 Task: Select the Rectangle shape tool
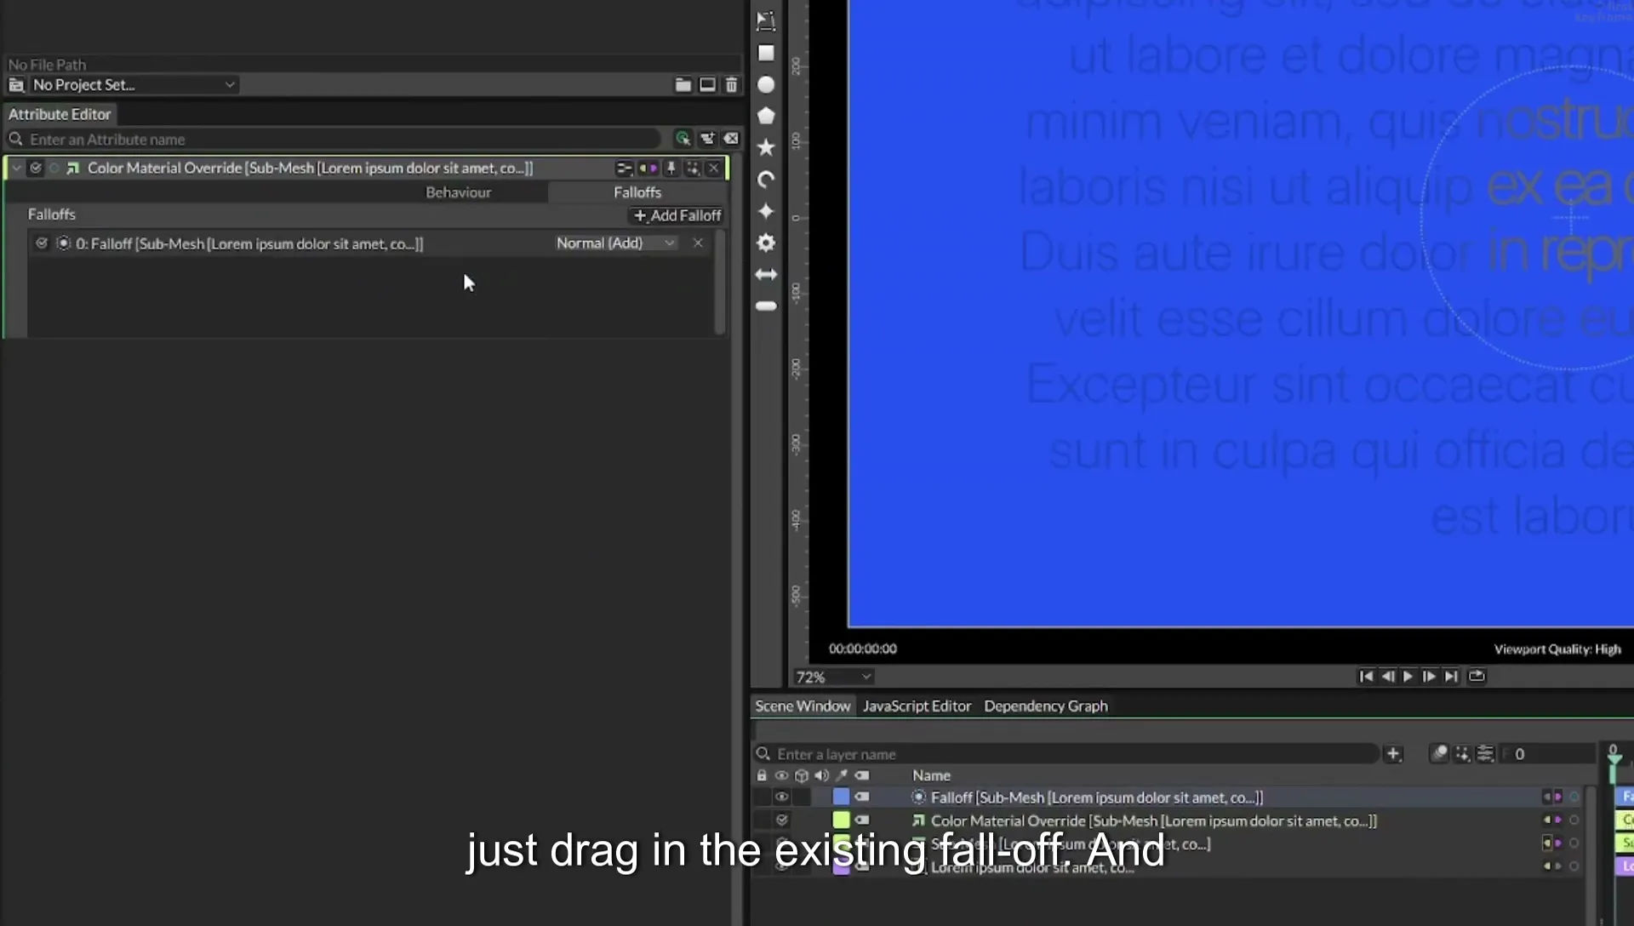point(766,53)
